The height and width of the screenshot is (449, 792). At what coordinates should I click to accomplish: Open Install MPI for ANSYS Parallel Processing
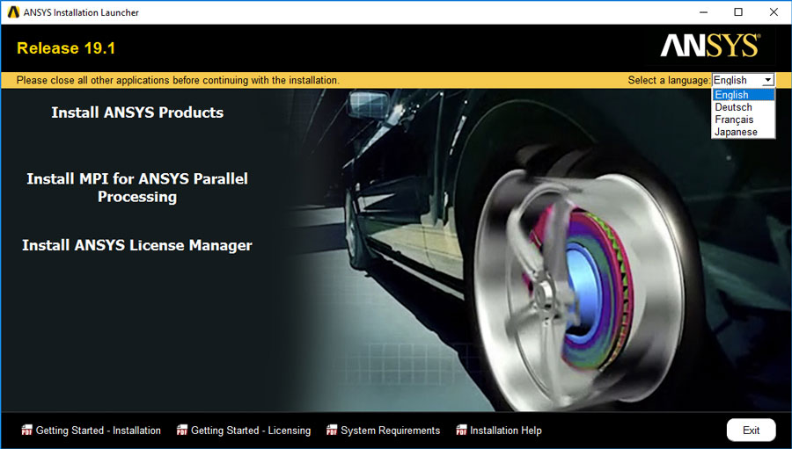[x=137, y=188]
